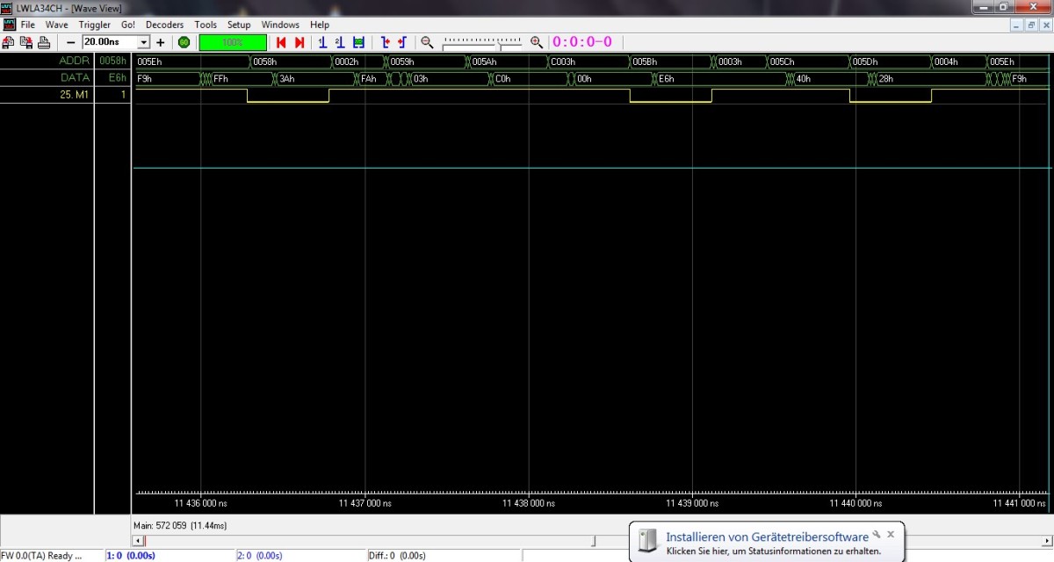Jump to previous edge with red left arrow
The image size is (1054, 562).
coord(281,42)
